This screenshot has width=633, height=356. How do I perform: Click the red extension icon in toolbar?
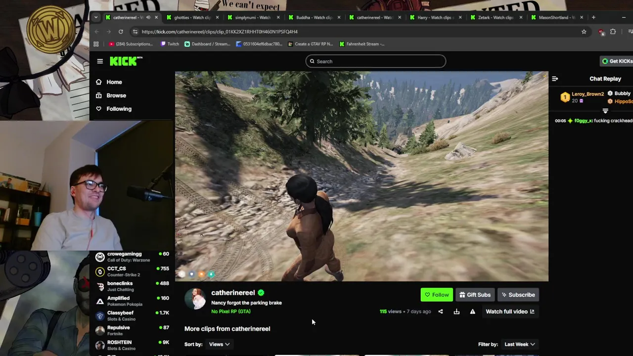pos(601,32)
